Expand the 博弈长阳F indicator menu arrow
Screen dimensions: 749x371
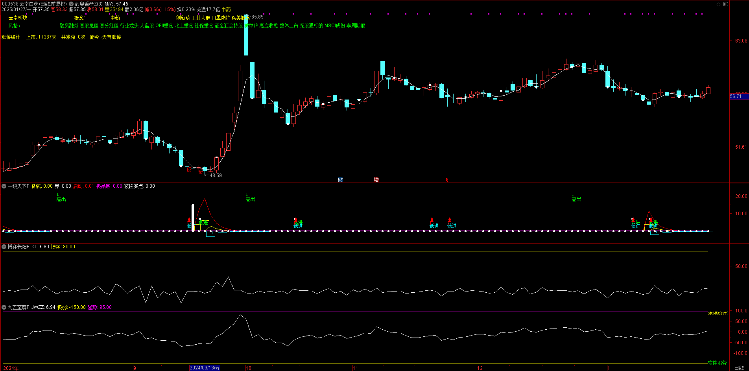pyautogui.click(x=4, y=247)
